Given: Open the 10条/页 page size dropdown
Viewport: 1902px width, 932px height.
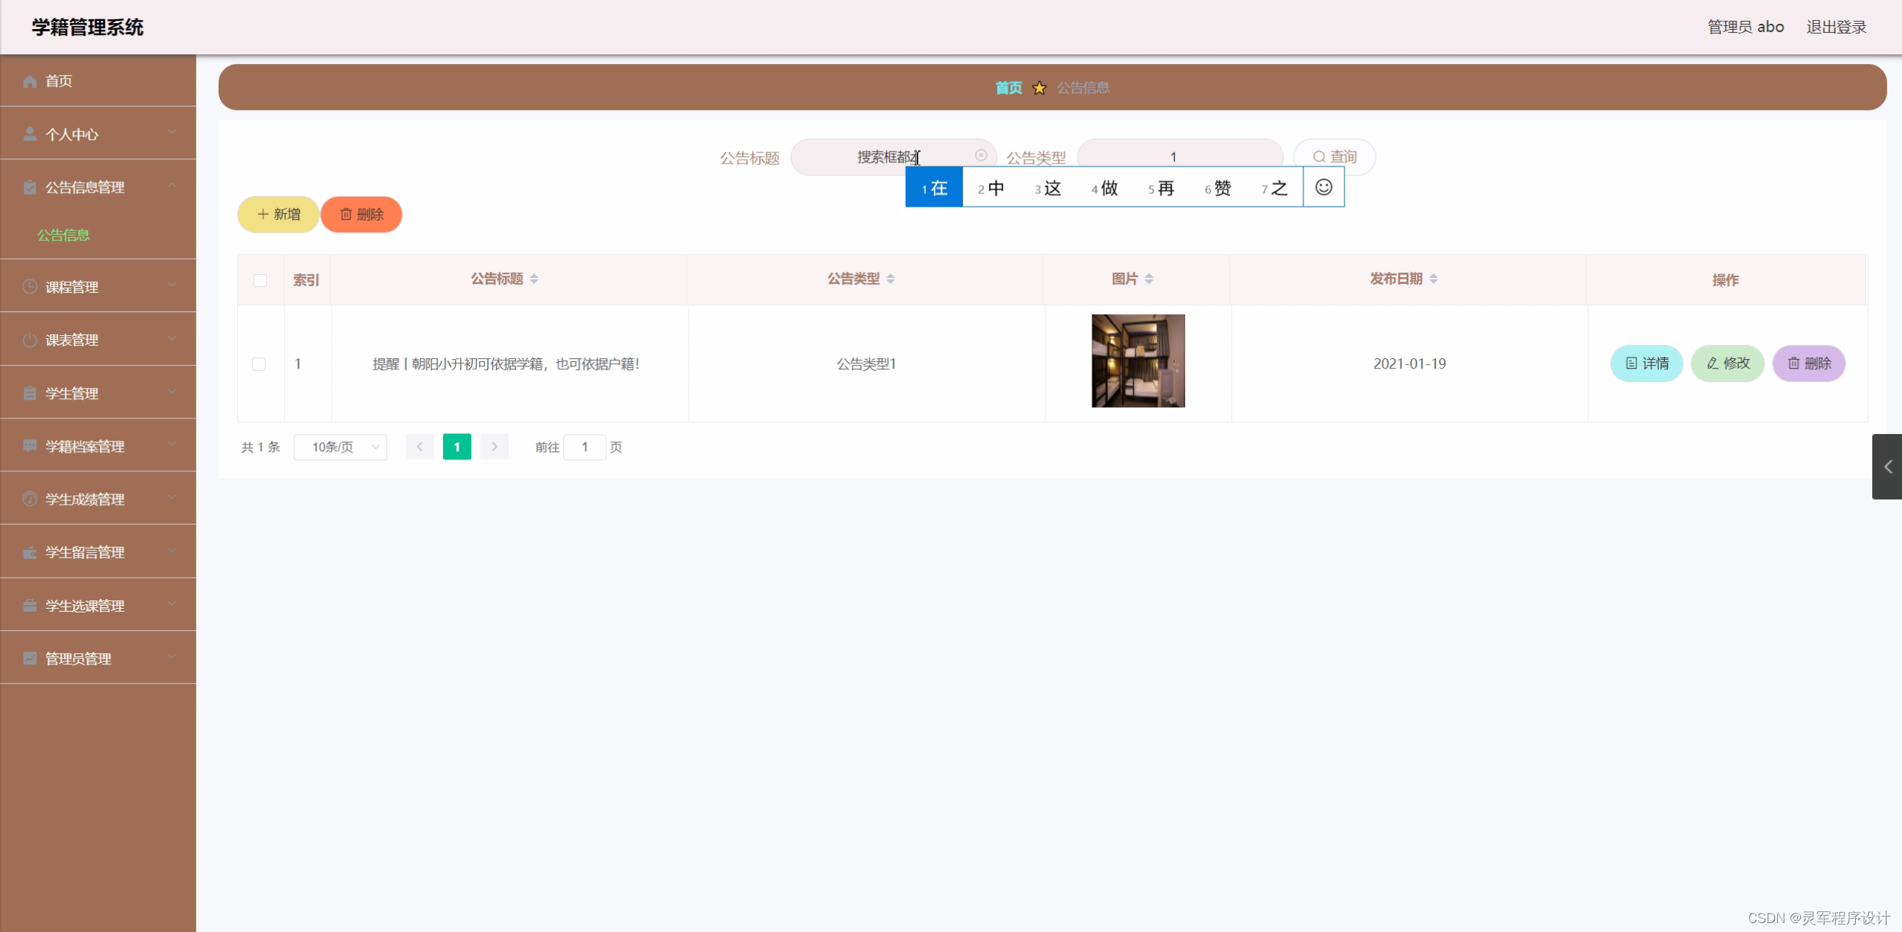Looking at the screenshot, I should pos(341,447).
